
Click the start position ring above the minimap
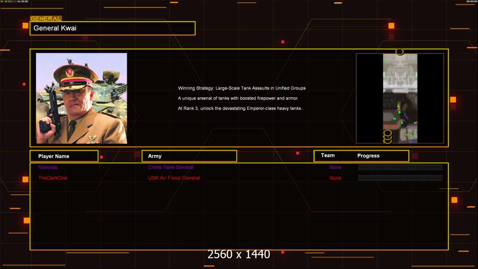tap(400, 52)
